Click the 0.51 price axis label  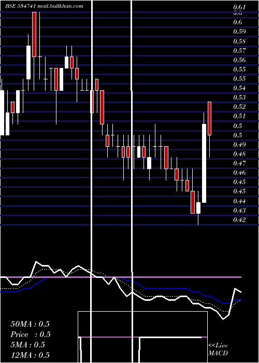pyautogui.click(x=239, y=116)
